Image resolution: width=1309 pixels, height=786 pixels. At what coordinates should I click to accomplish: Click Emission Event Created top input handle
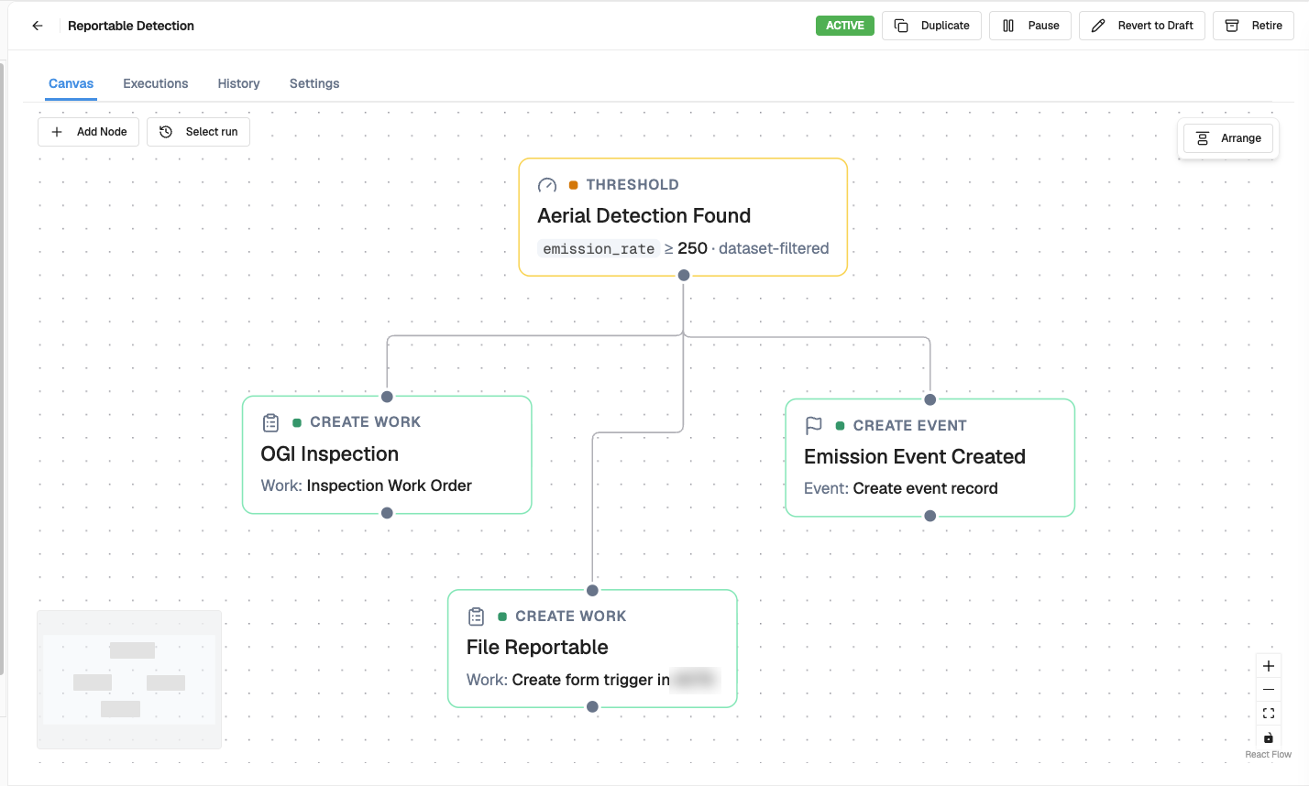(930, 399)
